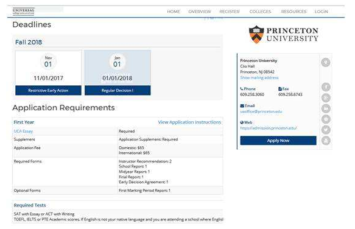The width and height of the screenshot is (355, 229).
Task: Click the UCA Essay link
Action: point(23,131)
